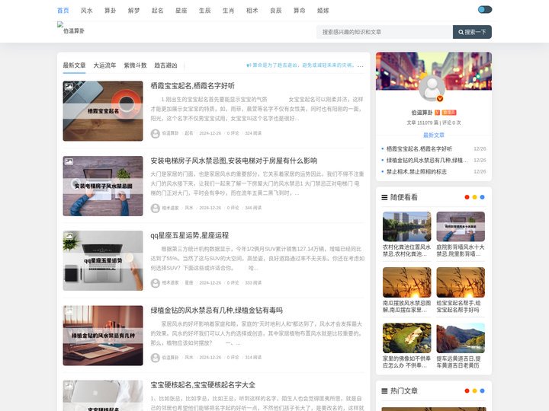
Task: Click red dot in 热门文章 header
Action: coord(467,390)
